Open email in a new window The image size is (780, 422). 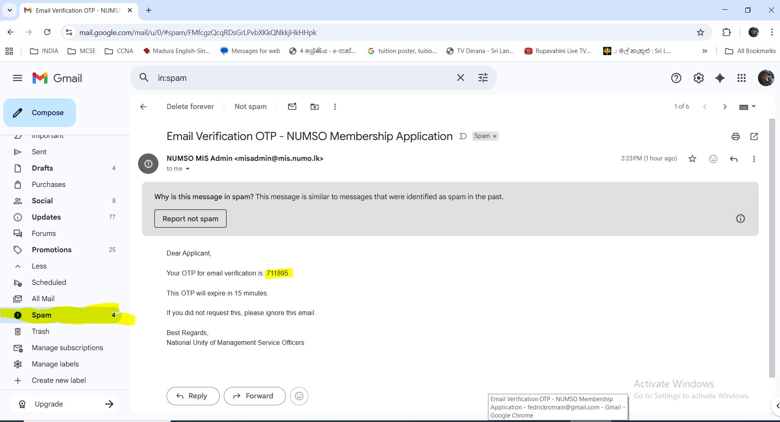(x=754, y=136)
